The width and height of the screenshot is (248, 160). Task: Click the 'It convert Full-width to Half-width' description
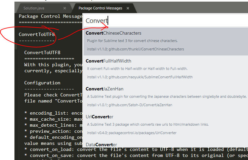point(137,69)
